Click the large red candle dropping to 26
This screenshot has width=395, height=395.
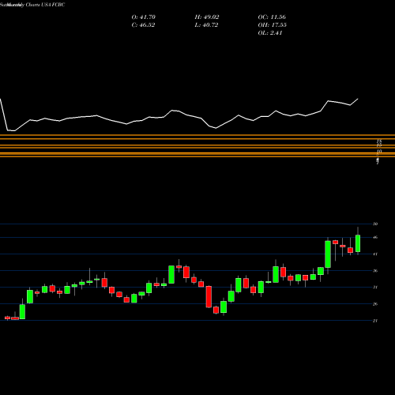(209, 297)
